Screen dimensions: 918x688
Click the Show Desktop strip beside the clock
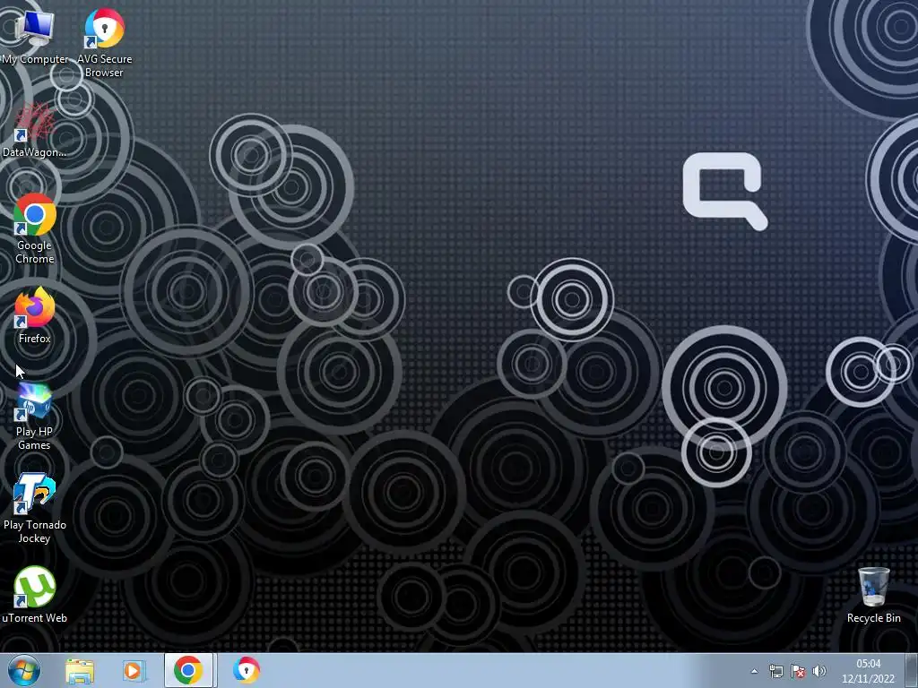[x=912, y=670]
